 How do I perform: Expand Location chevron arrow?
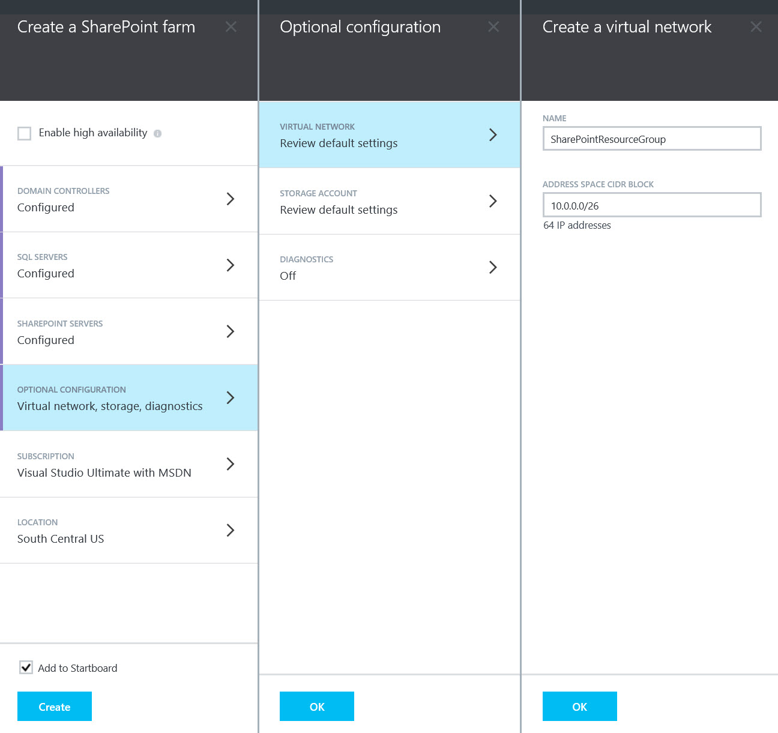point(231,530)
